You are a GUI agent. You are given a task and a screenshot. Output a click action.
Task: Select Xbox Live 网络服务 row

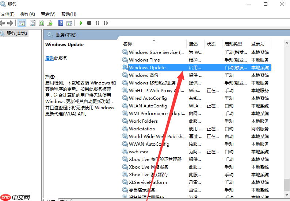pos(196,167)
